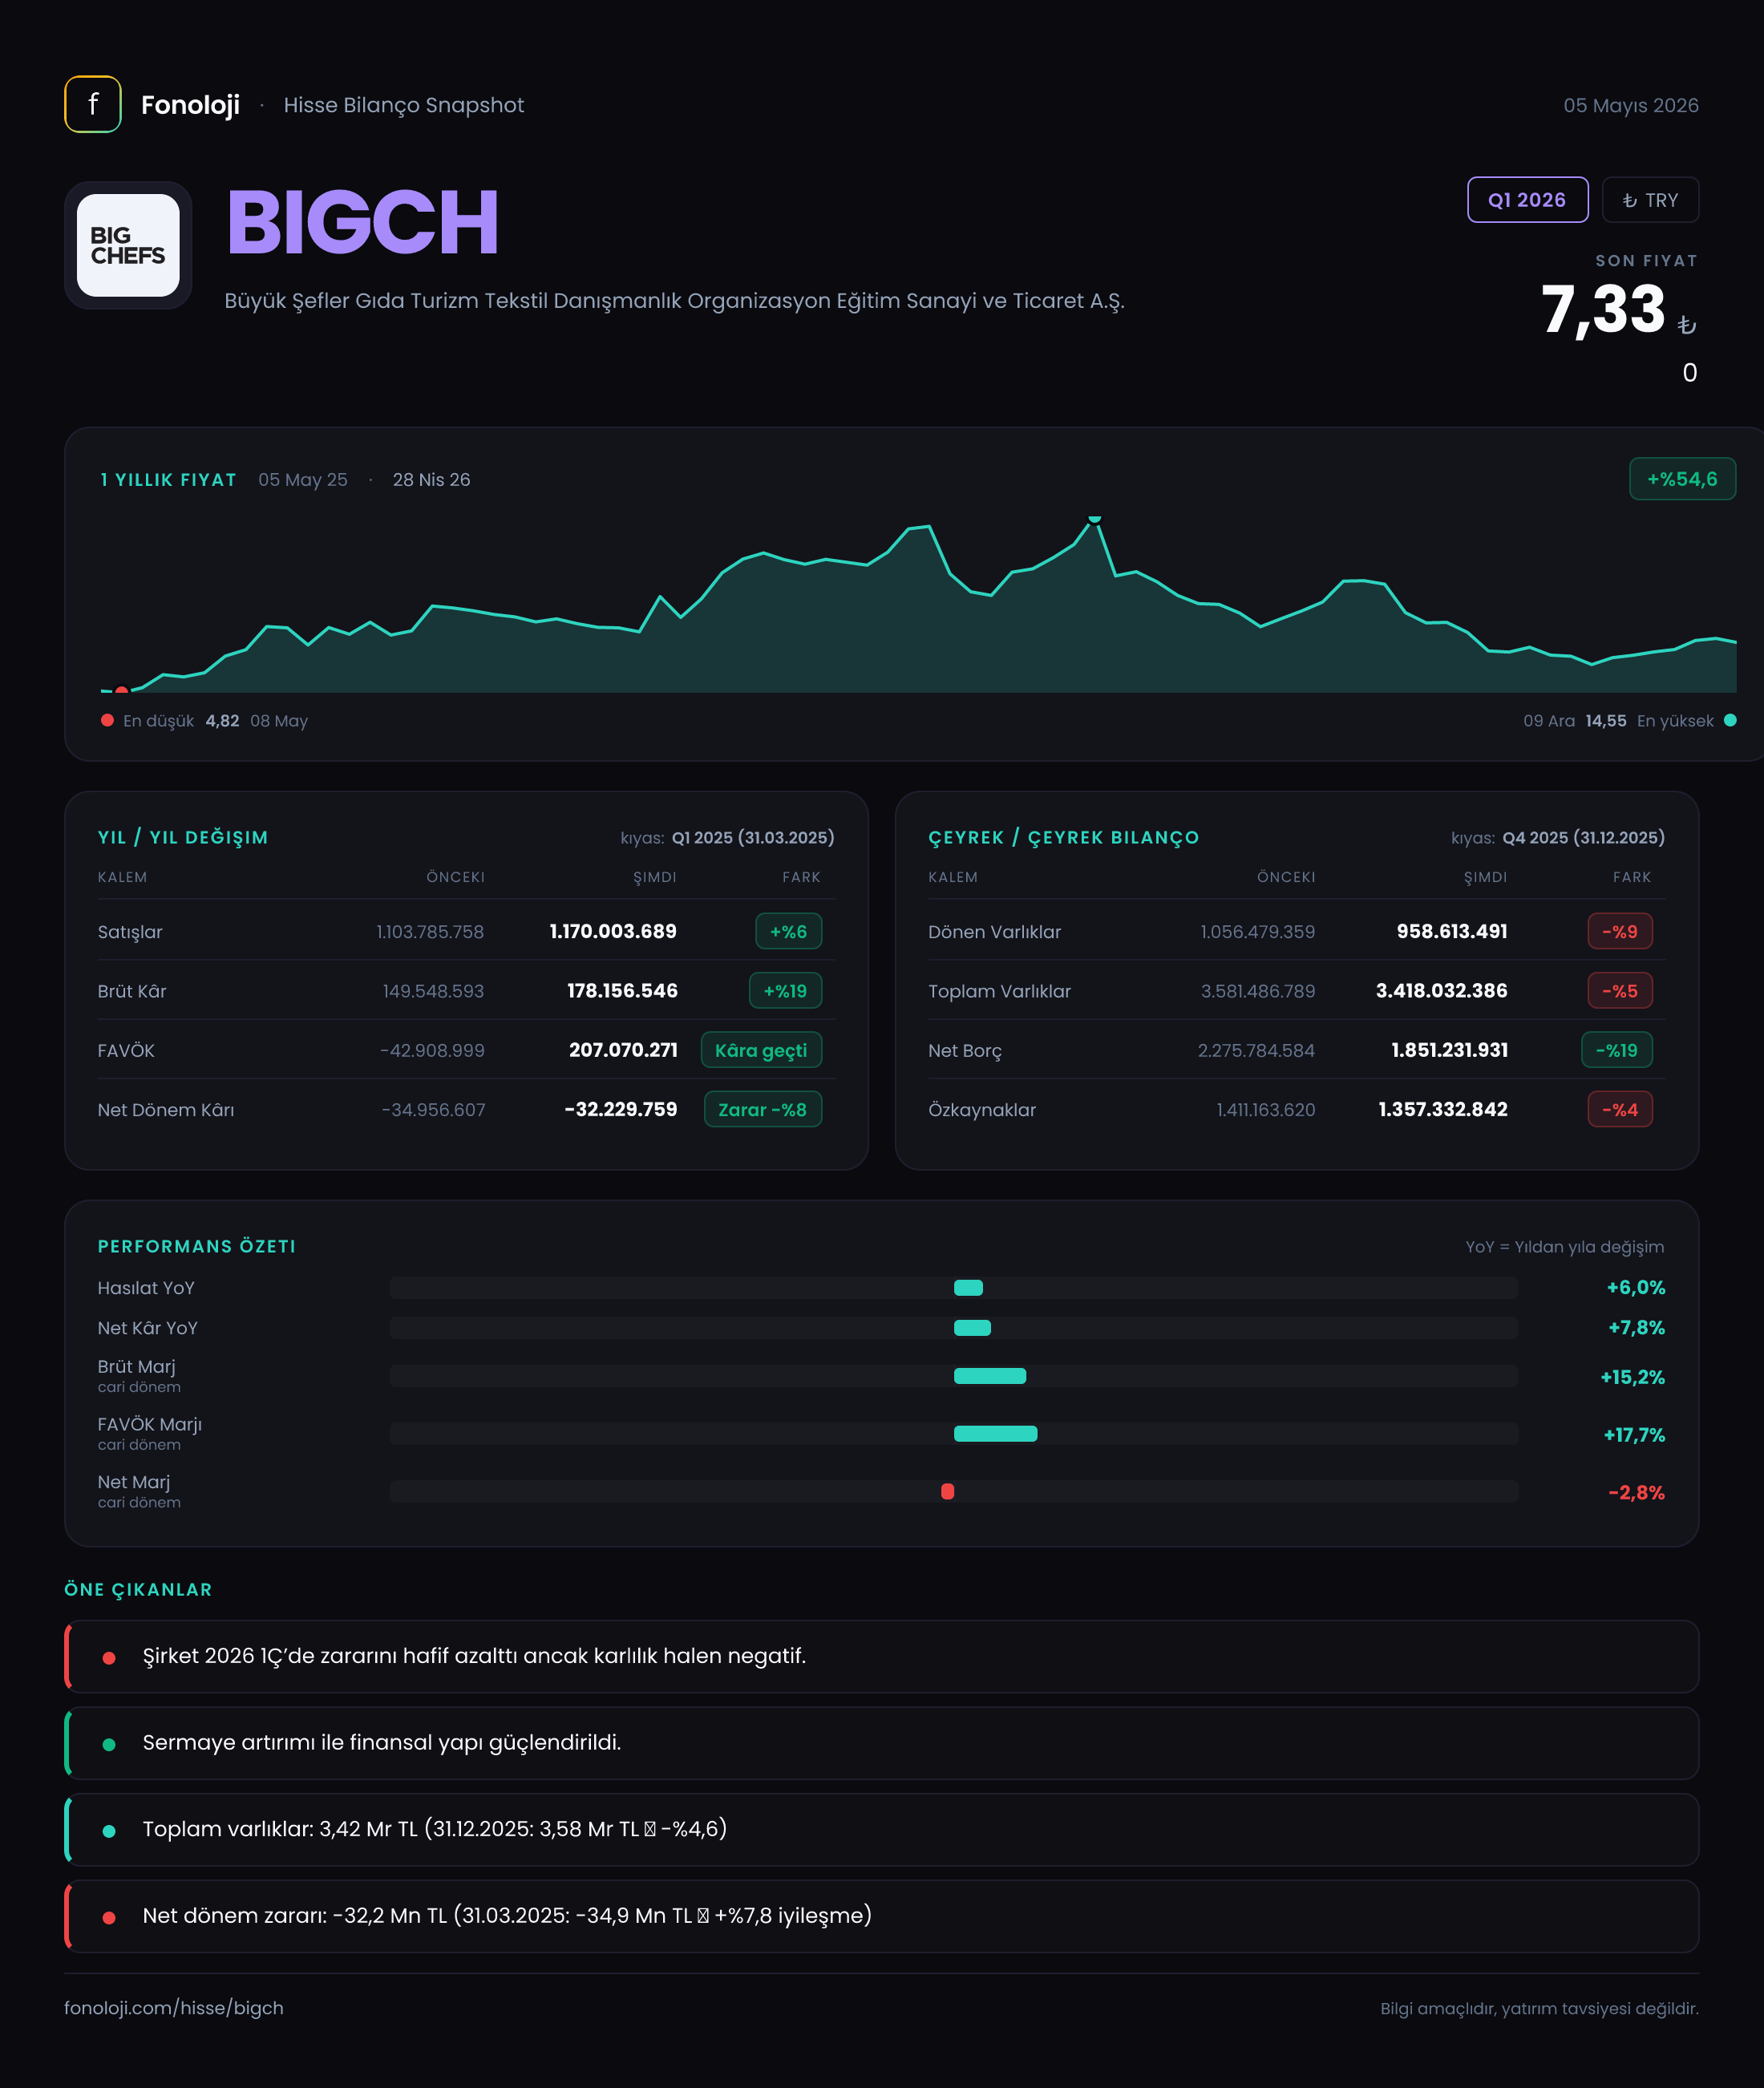Click the red lowest-price dot in legend
Screen dimensions: 1764x2088
107,720
